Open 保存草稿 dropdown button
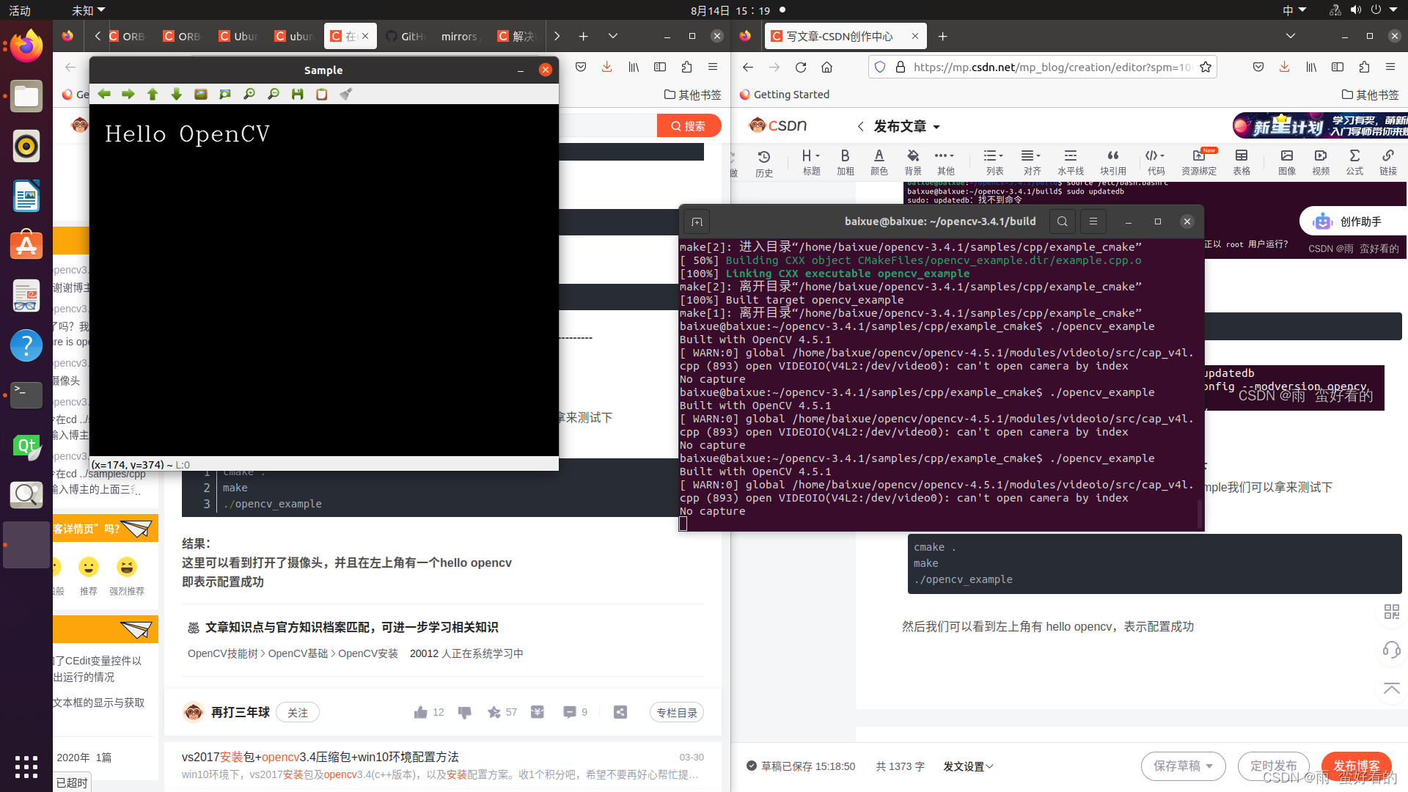This screenshot has height=792, width=1408. point(1182,766)
